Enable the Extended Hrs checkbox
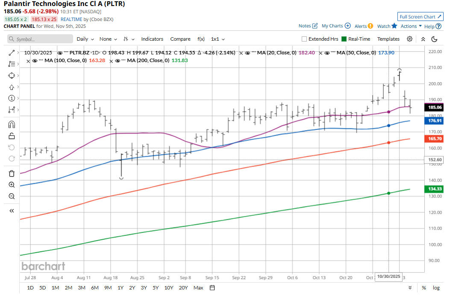The width and height of the screenshot is (450, 304). coord(304,39)
